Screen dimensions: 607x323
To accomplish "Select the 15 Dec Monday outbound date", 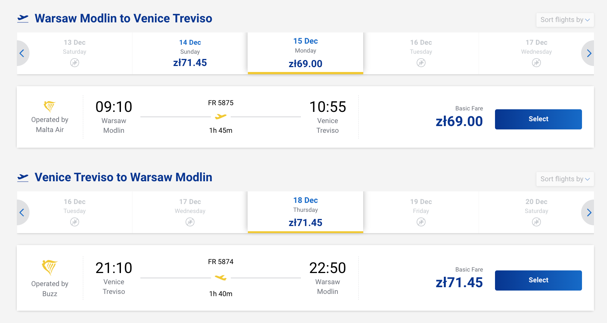I will (x=305, y=53).
